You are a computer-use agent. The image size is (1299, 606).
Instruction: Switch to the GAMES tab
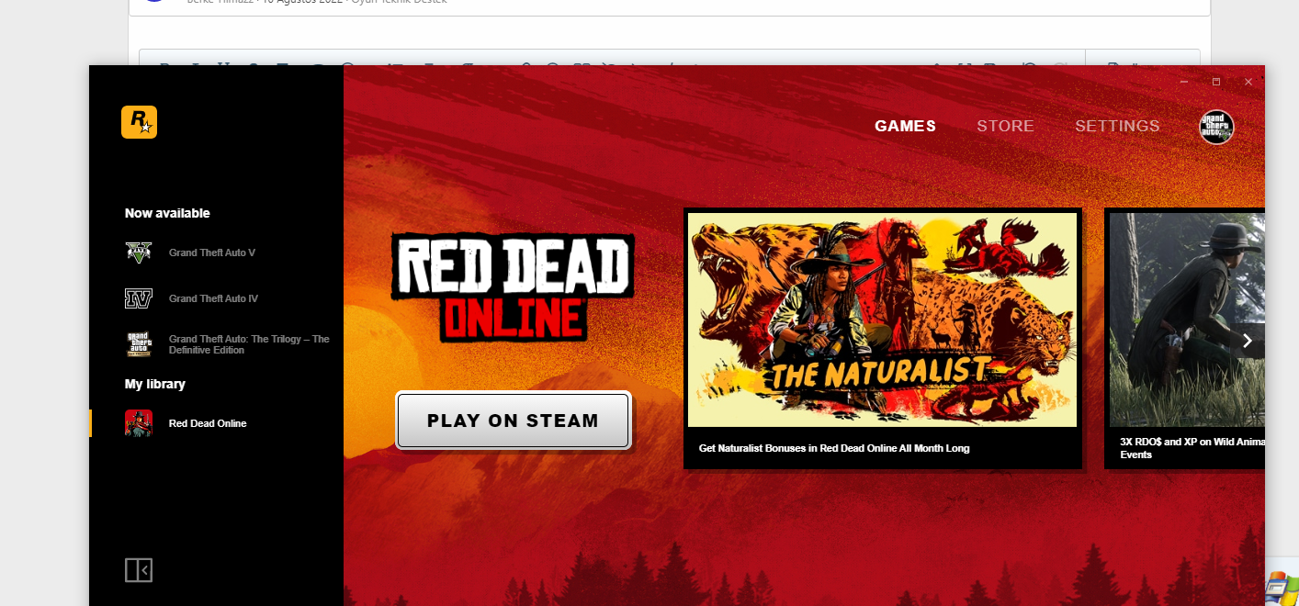(x=905, y=126)
